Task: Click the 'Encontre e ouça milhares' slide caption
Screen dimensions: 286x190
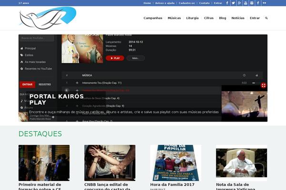Action: [123, 112]
